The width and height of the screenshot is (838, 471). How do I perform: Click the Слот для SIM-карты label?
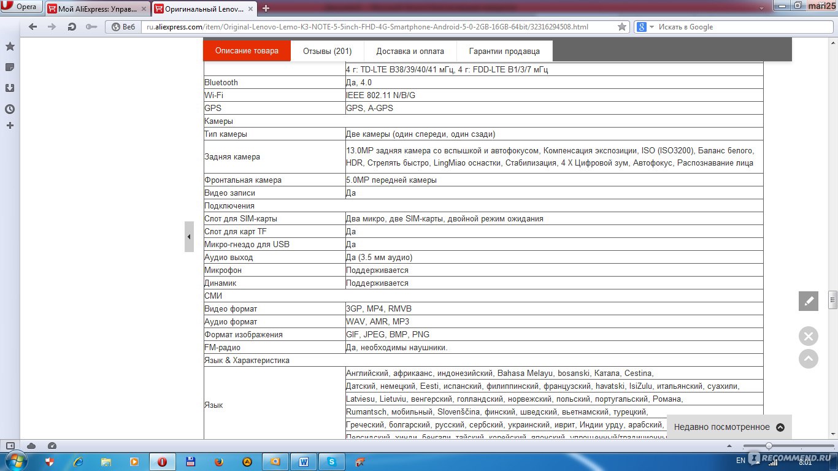tap(240, 218)
